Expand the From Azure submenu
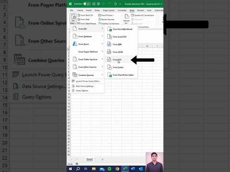 coord(88,44)
